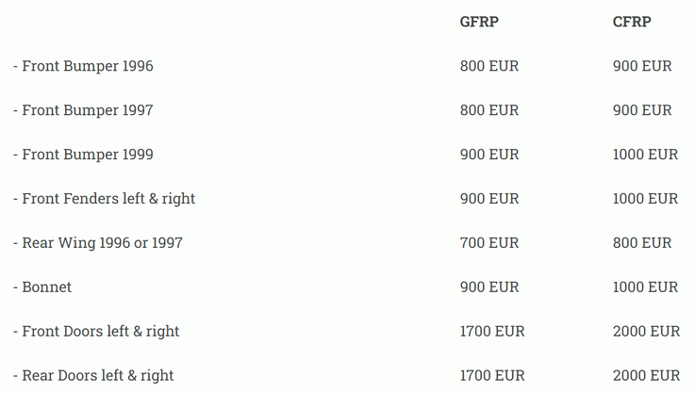
Task: Select the Front Bumper 1997 row label
Action: click(x=83, y=110)
